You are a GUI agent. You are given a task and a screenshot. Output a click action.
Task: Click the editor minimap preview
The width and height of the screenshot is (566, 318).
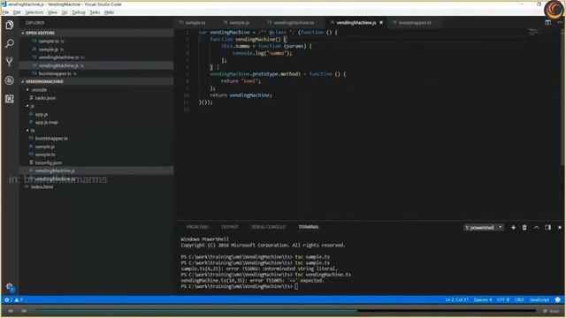[x=532, y=33]
